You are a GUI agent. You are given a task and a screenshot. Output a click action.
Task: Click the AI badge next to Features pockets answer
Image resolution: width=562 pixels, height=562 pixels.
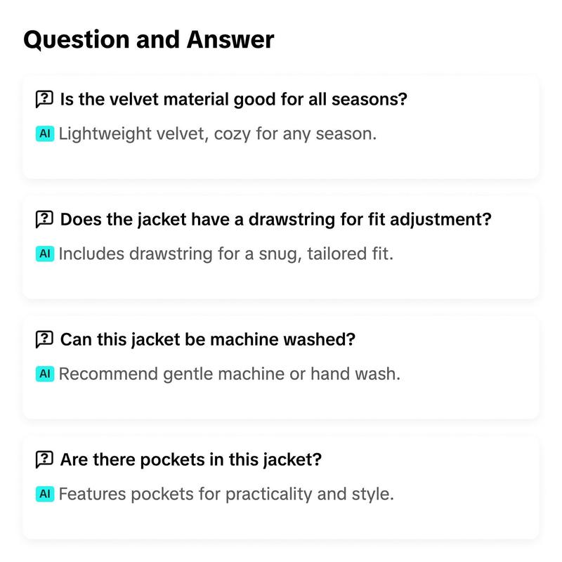pyautogui.click(x=45, y=494)
